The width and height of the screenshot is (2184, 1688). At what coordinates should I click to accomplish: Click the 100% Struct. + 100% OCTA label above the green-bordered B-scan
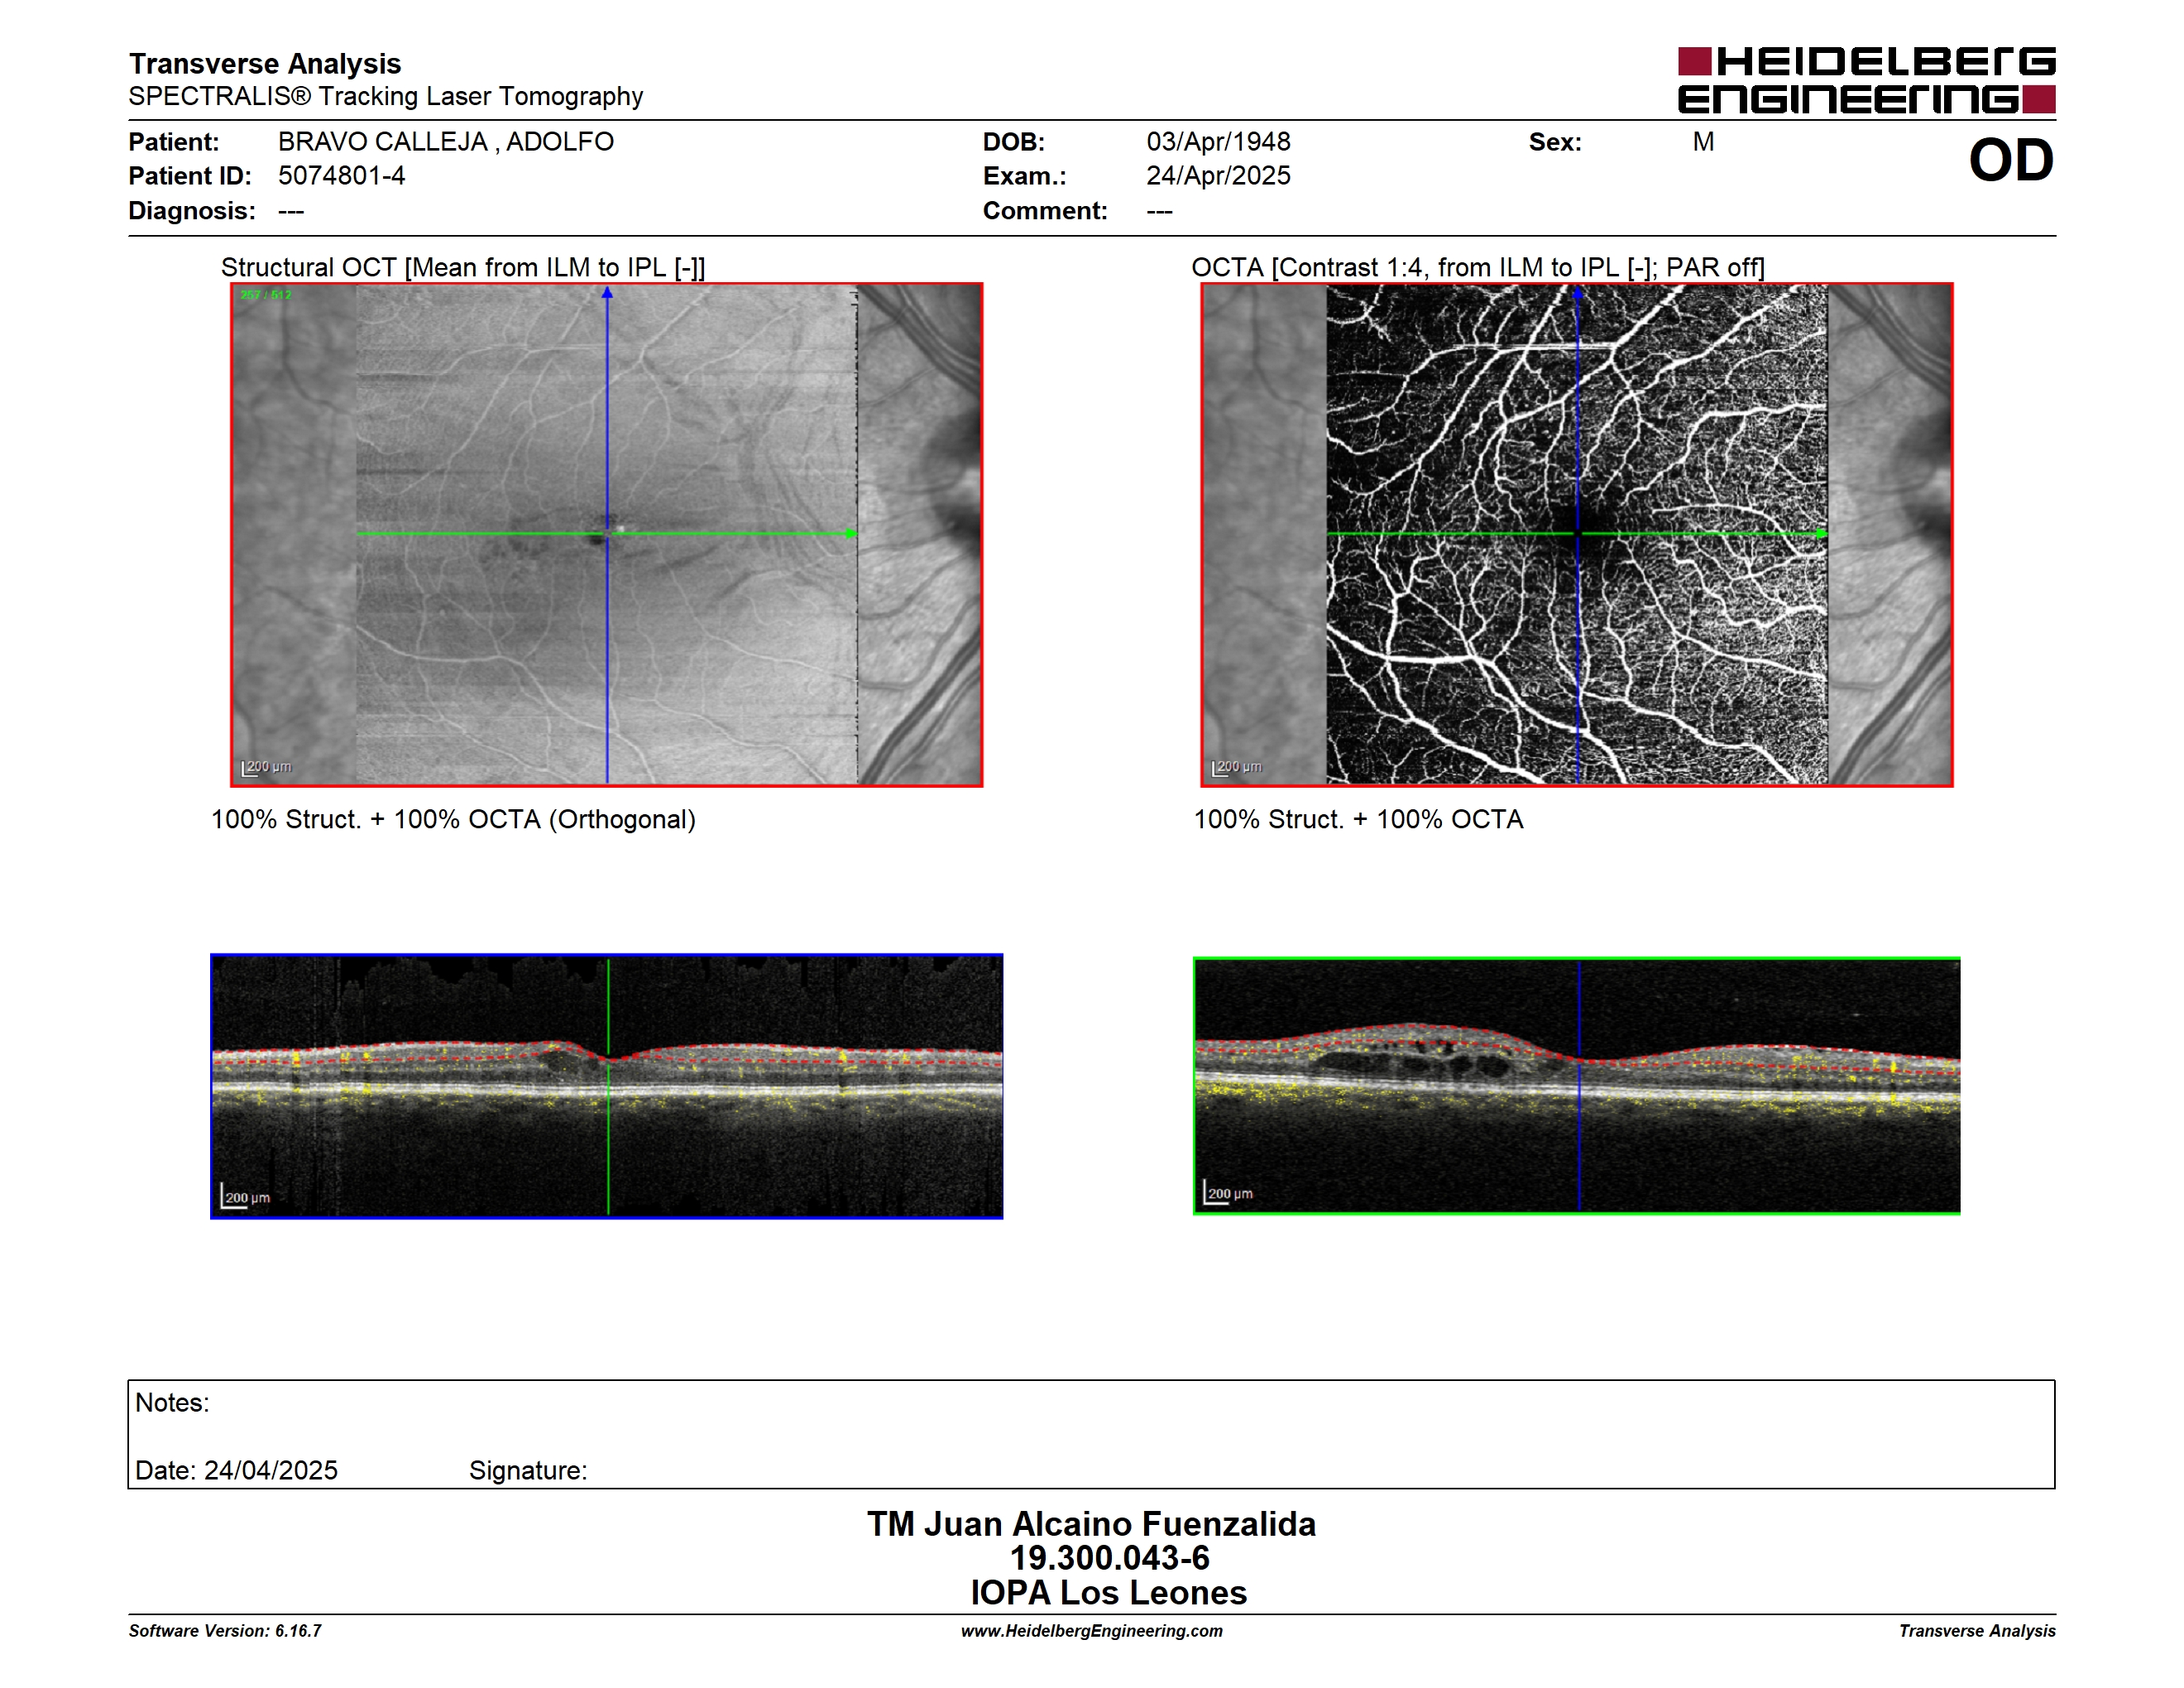[x=1358, y=820]
